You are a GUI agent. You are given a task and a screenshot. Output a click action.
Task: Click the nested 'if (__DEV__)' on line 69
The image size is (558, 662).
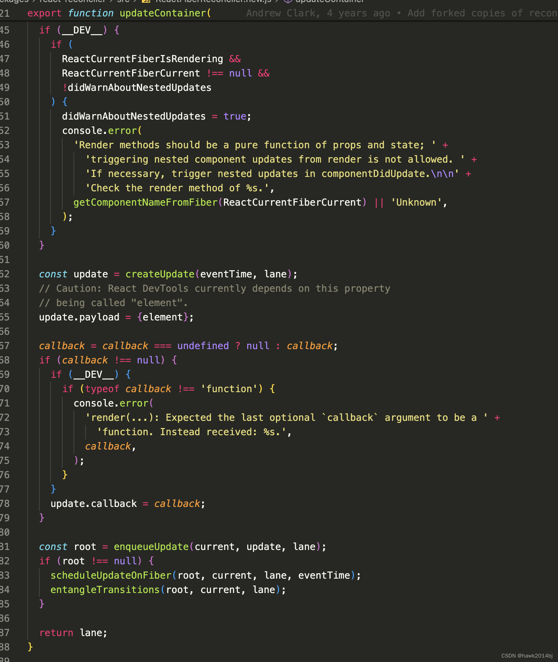point(85,374)
